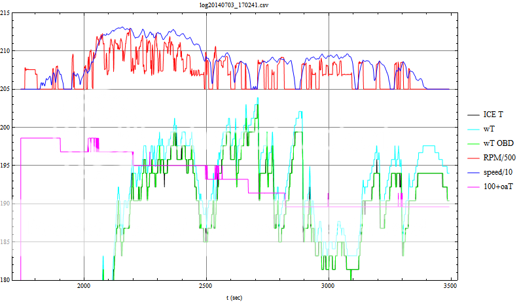Click the 180 y-axis tick label
The width and height of the screenshot is (519, 303).
pos(5,280)
